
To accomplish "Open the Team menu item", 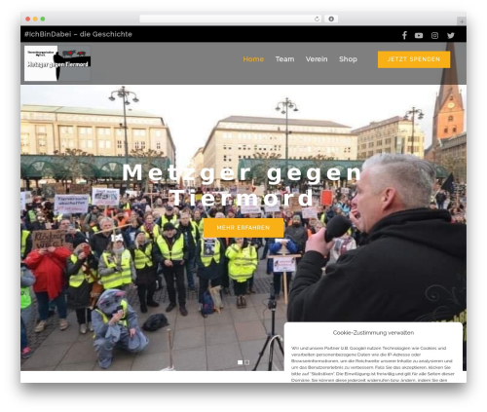I will coord(284,59).
